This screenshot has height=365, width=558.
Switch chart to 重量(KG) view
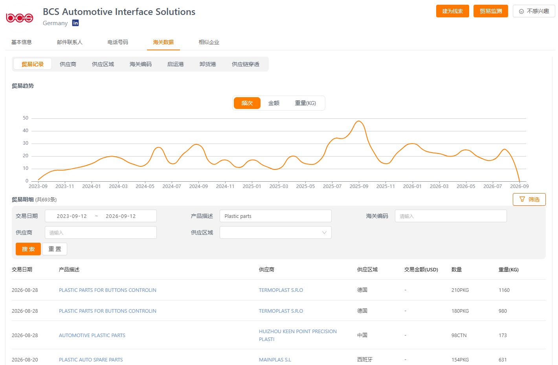click(x=305, y=103)
